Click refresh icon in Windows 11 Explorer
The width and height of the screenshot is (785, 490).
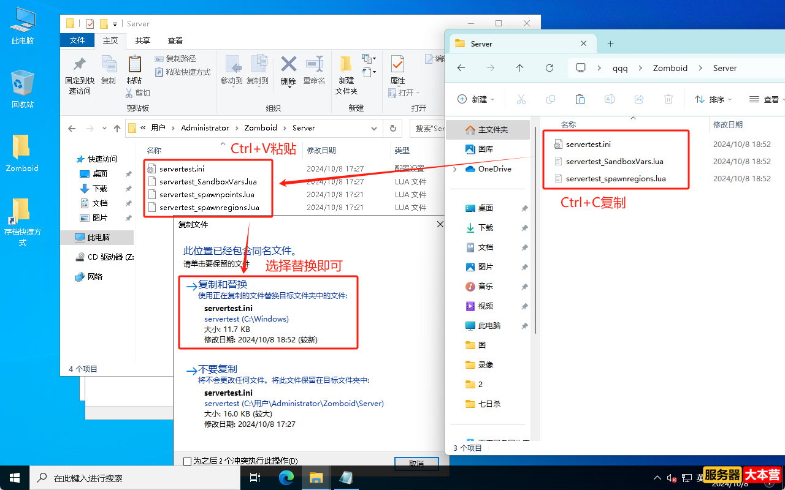tap(549, 68)
